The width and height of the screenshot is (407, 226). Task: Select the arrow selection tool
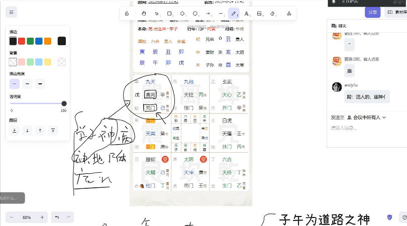157,14
